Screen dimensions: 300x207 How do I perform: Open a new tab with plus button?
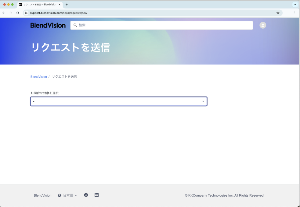tap(67, 5)
